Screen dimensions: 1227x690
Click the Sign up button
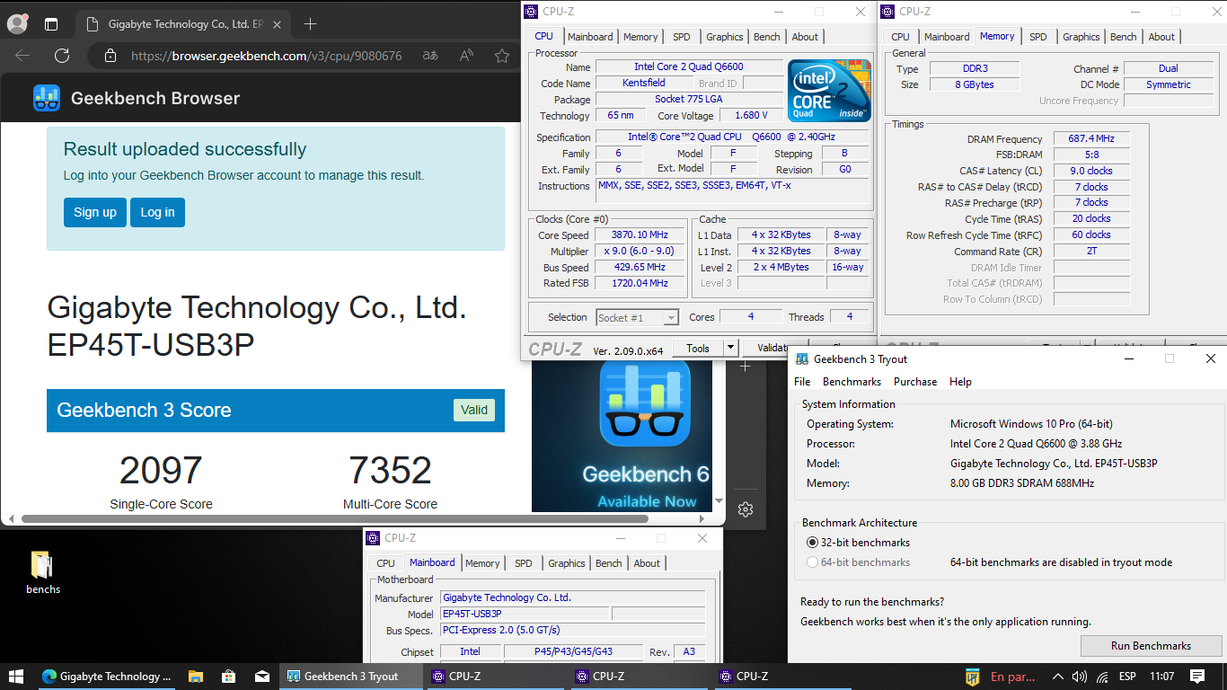[95, 213]
